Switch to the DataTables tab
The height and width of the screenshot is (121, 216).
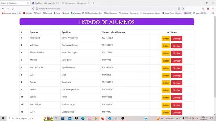pyautogui.click(x=45, y=3)
